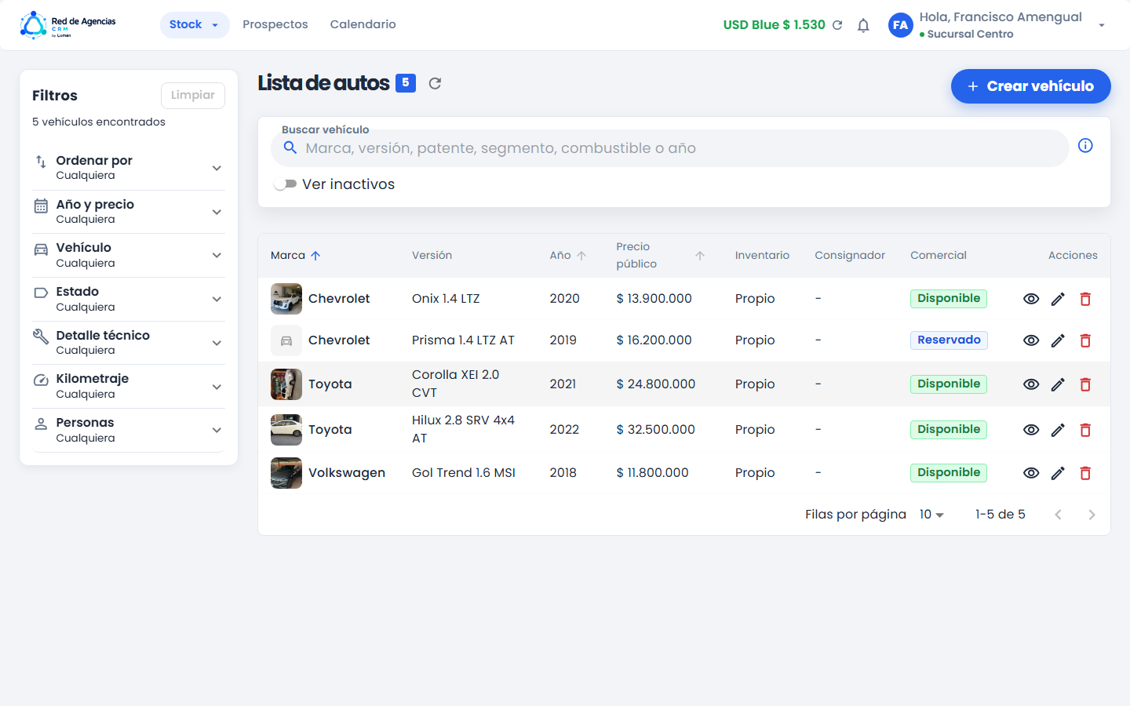Go to Calendario

tap(363, 25)
